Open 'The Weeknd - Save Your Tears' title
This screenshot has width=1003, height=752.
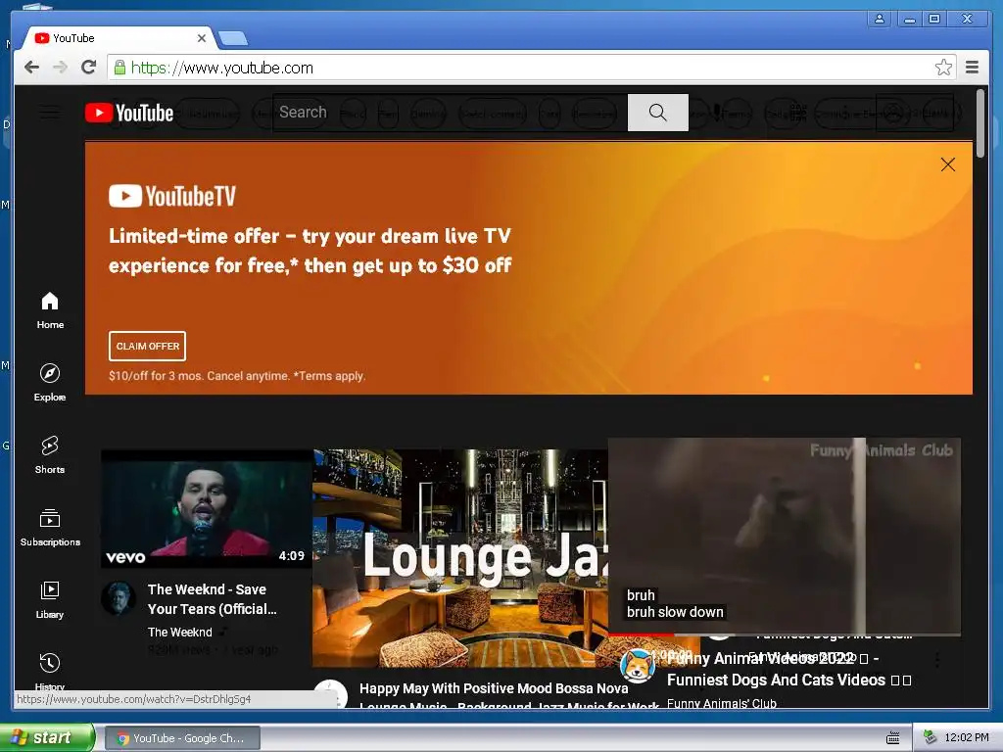(213, 599)
